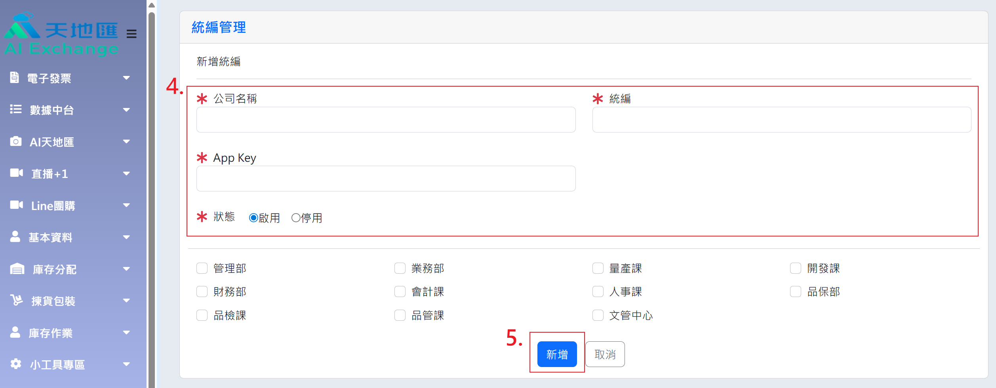Click the 庫存分配 warehouse icon
The height and width of the screenshot is (388, 996).
tap(17, 269)
